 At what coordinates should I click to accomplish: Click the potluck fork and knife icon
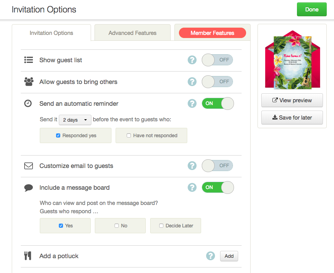coord(28,256)
